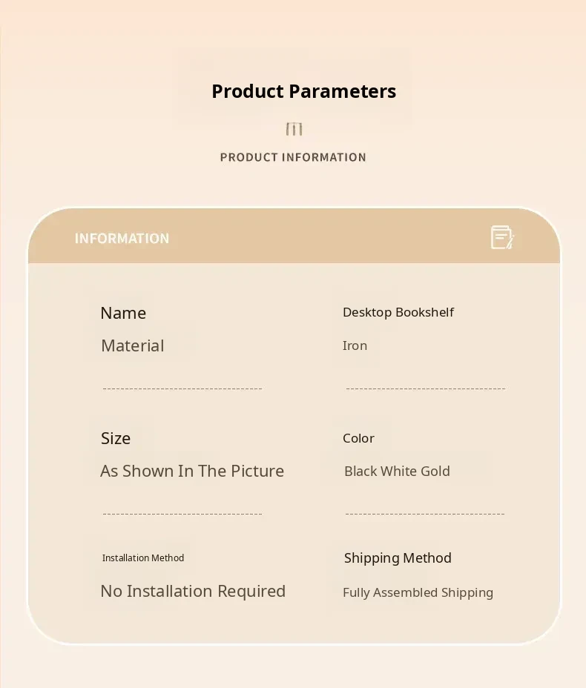
Task: Click the Installation Method label
Action: (x=143, y=558)
